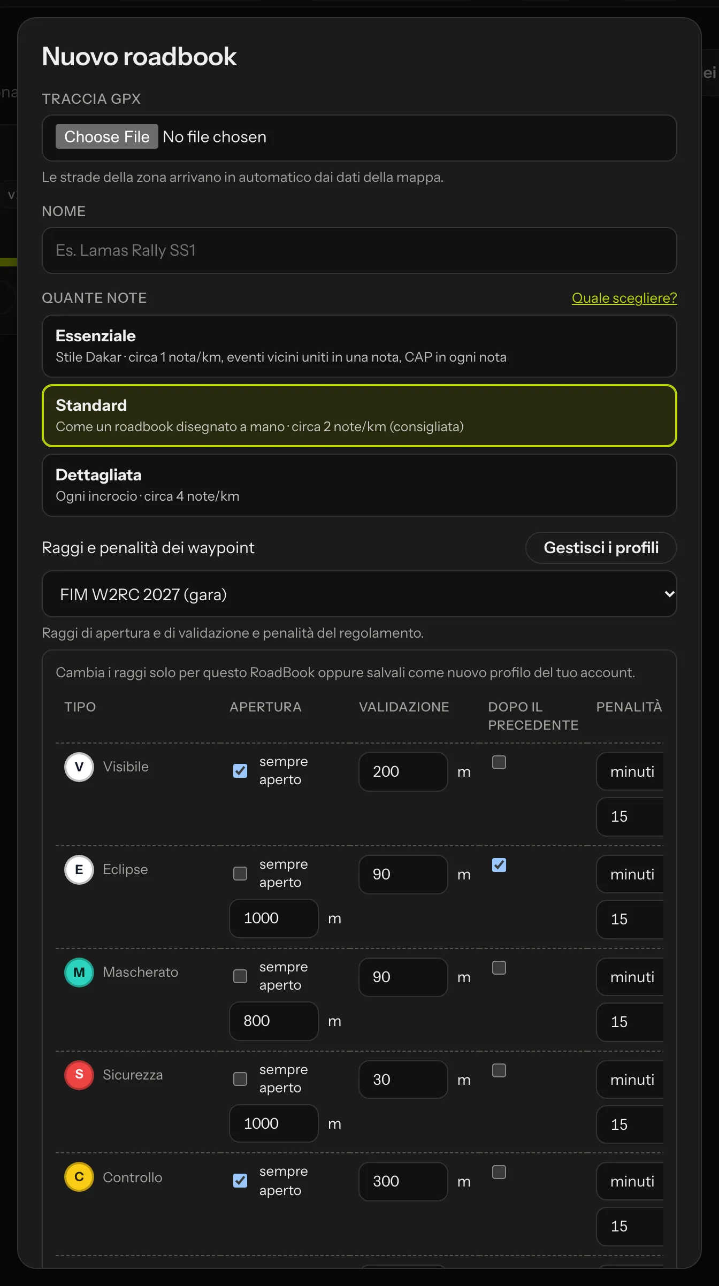Click the Mascherato penalty value field 15
Image resolution: width=719 pixels, height=1286 pixels.
click(630, 1022)
